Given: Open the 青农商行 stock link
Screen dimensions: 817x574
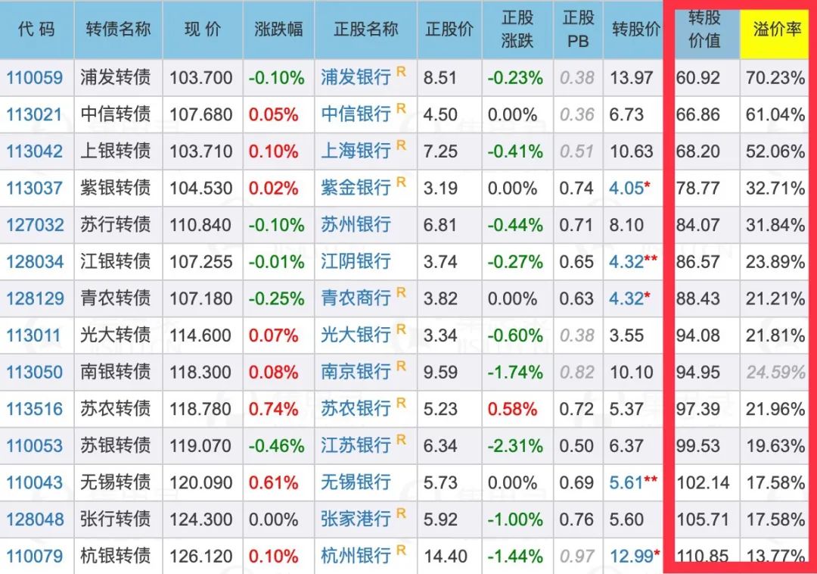Looking at the screenshot, I should [356, 298].
